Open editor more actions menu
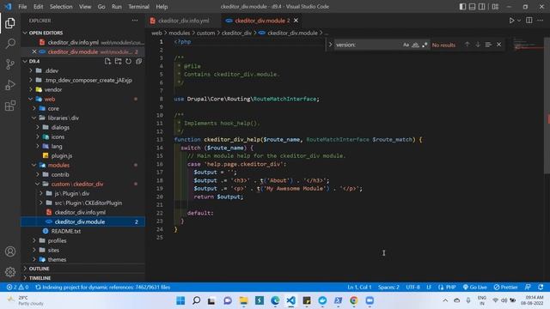The width and height of the screenshot is (550, 309). coord(540,21)
